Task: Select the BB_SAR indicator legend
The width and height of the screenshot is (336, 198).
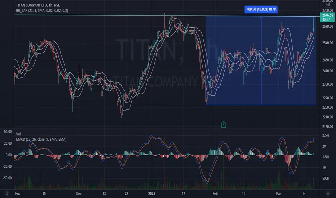Action: tap(42, 10)
